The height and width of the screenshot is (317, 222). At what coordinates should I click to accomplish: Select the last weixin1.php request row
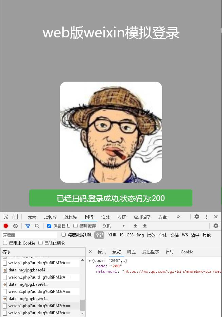(x=40, y=313)
